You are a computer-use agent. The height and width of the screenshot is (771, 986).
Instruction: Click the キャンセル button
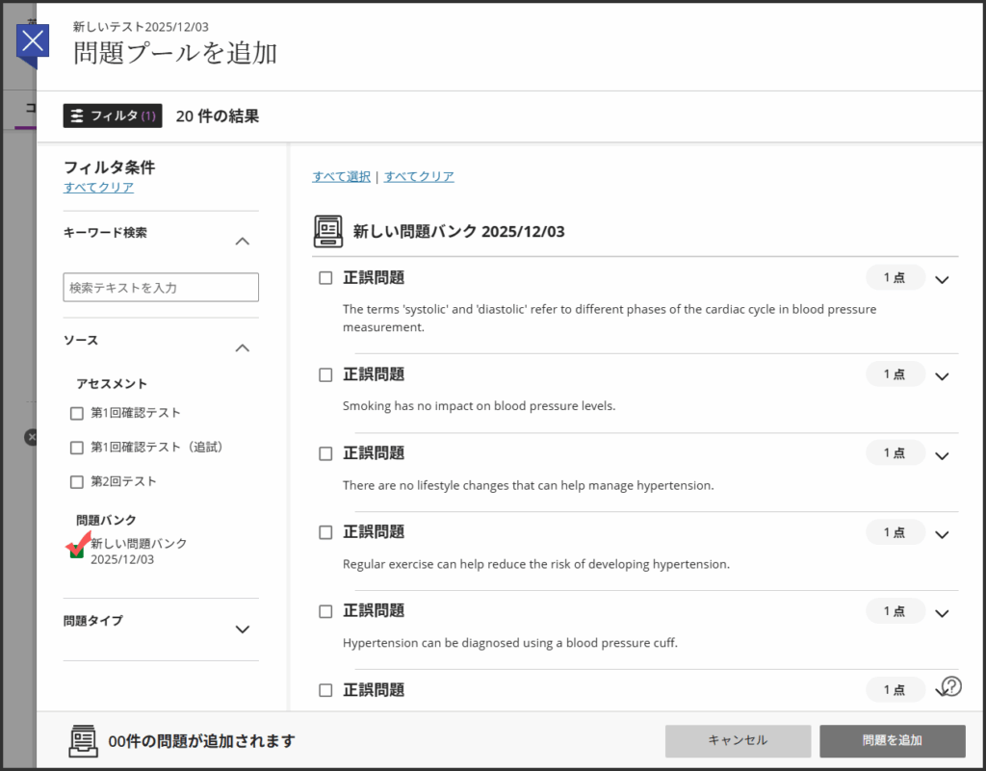click(738, 740)
